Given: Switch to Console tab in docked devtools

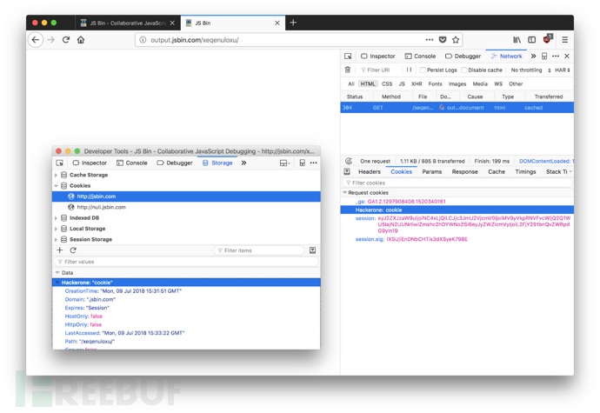Looking at the screenshot, I should 420,57.
